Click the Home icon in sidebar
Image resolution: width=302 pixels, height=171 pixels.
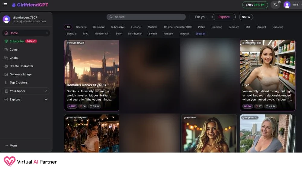click(6, 33)
